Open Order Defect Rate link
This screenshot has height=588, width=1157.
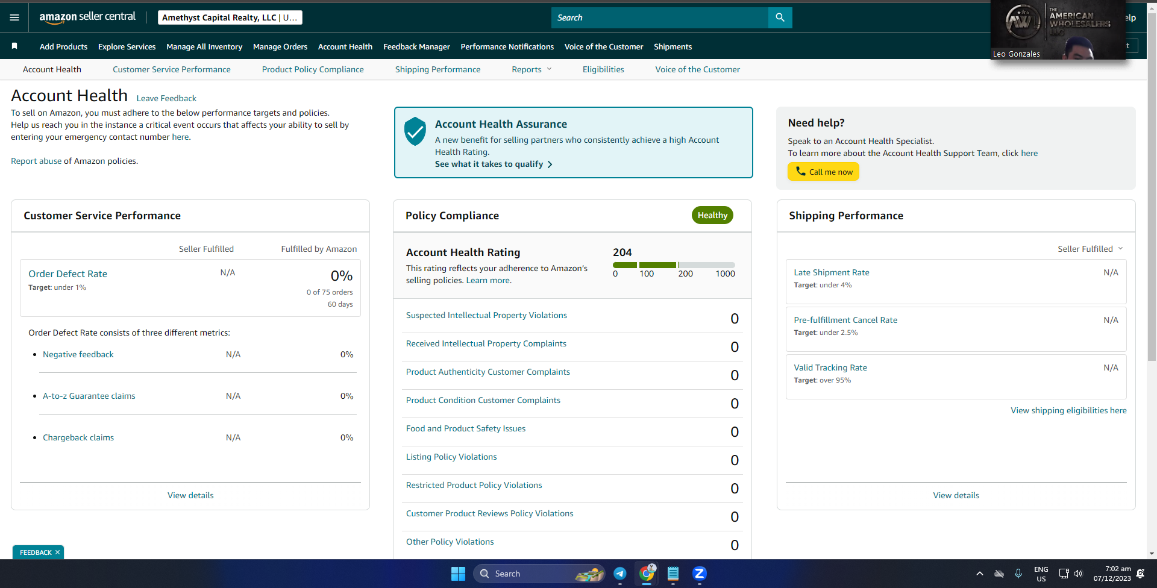(67, 274)
